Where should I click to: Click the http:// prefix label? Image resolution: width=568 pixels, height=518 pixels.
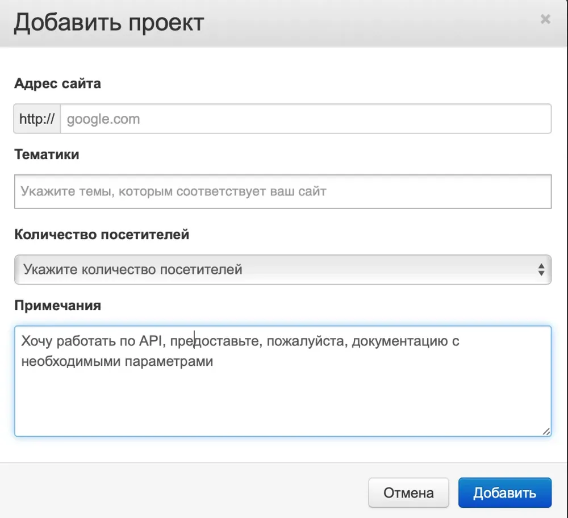pos(37,119)
